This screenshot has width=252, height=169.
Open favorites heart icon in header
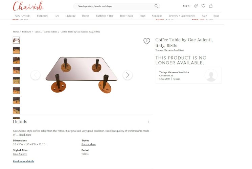203,6
